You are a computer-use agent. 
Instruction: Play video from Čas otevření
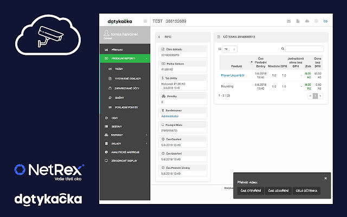point(250,191)
